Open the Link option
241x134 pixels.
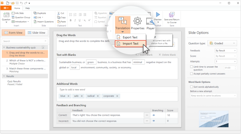[39, 17]
